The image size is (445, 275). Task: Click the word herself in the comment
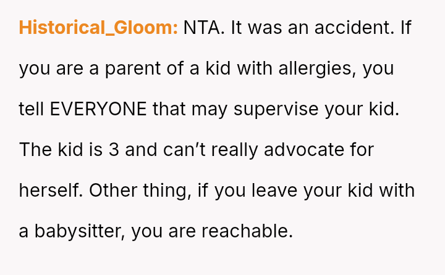49,191
